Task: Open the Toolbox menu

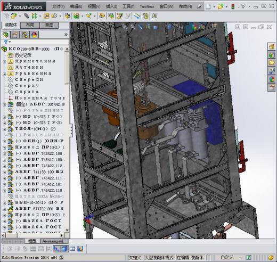Action: tap(147, 6)
